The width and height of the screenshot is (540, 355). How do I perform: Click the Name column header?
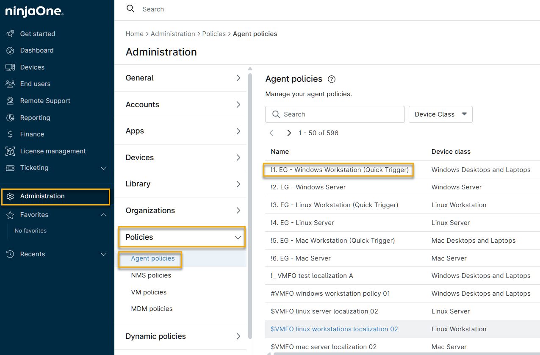(280, 152)
